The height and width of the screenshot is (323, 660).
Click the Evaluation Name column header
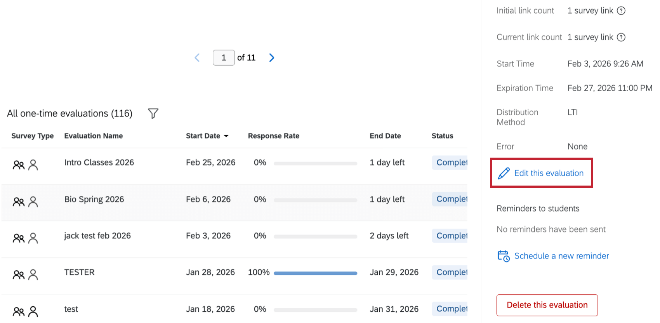[x=93, y=136]
